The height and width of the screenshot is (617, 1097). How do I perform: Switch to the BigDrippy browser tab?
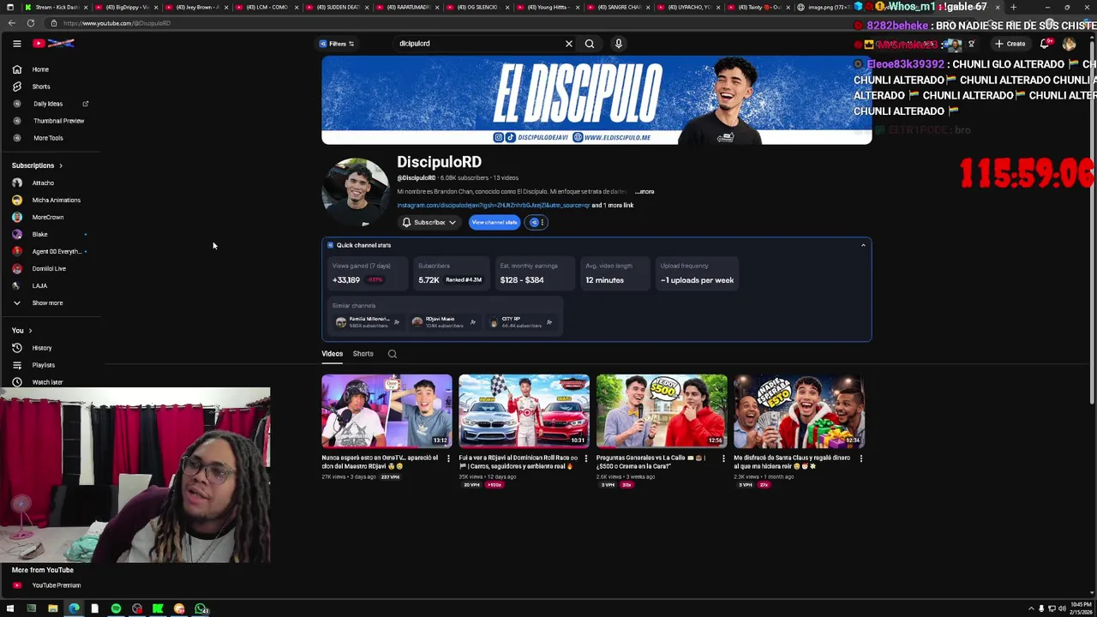point(124,7)
